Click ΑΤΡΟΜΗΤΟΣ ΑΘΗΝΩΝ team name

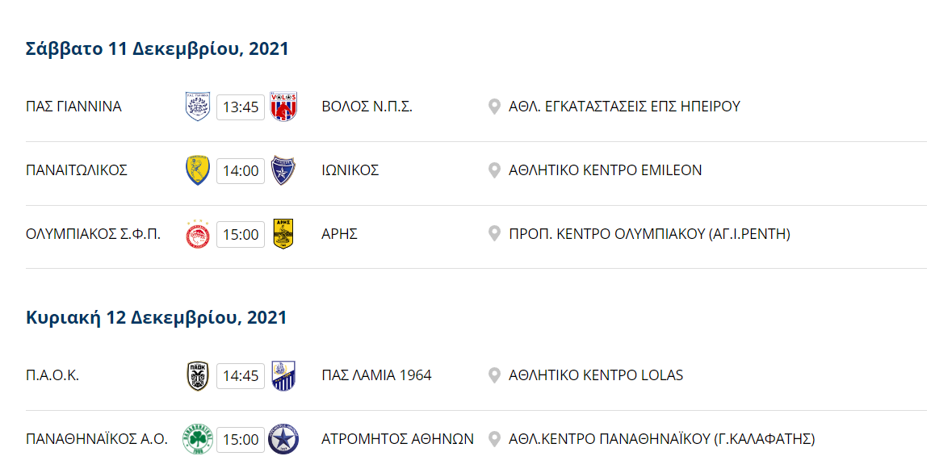[x=398, y=439]
